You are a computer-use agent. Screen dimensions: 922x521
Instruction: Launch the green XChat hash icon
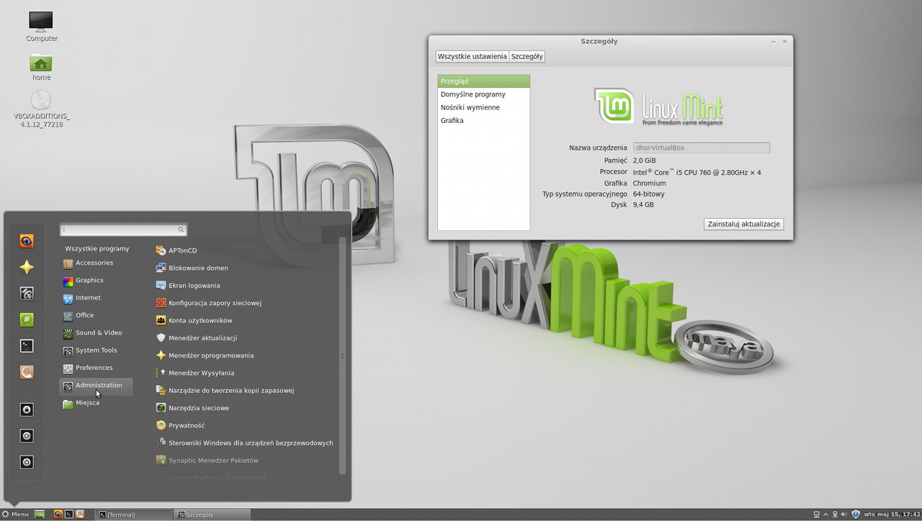click(x=27, y=320)
